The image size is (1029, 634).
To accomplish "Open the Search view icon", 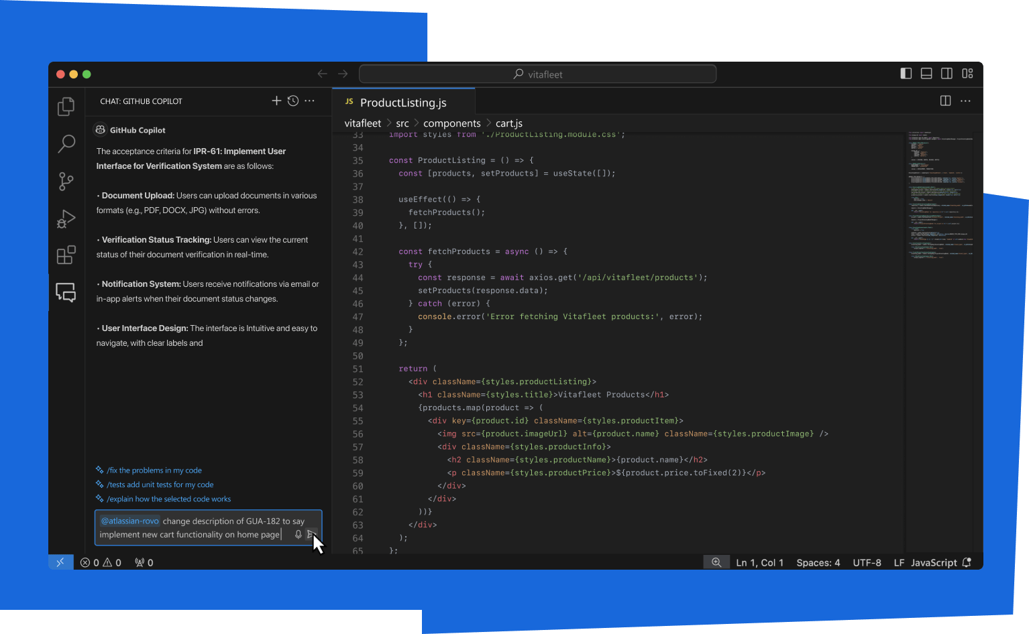I will pos(66,143).
